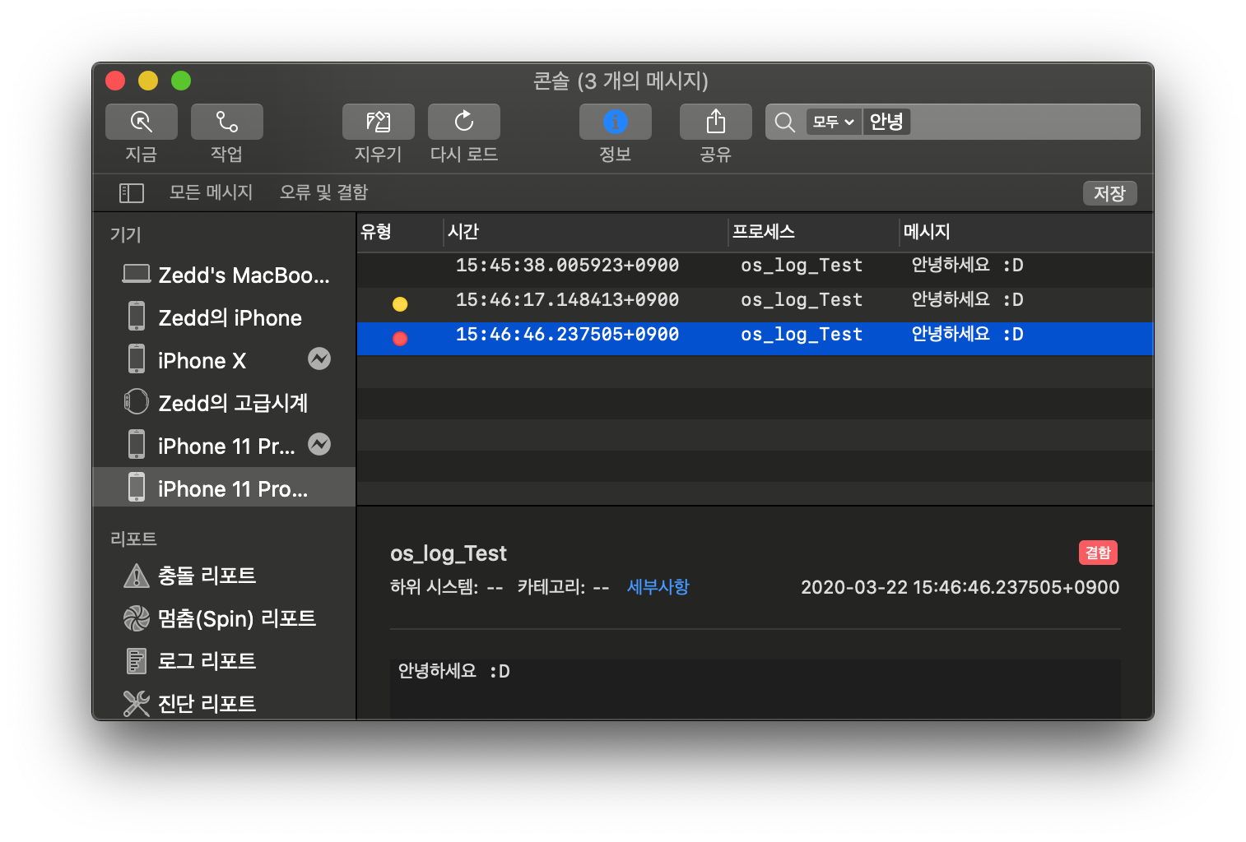1246x842 pixels.
Task: Select Zedd의 고급시계 watch device
Action: point(225,403)
